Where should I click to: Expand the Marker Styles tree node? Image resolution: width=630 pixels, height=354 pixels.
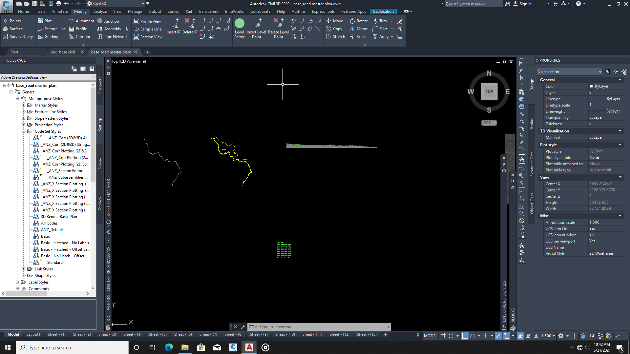pyautogui.click(x=24, y=105)
